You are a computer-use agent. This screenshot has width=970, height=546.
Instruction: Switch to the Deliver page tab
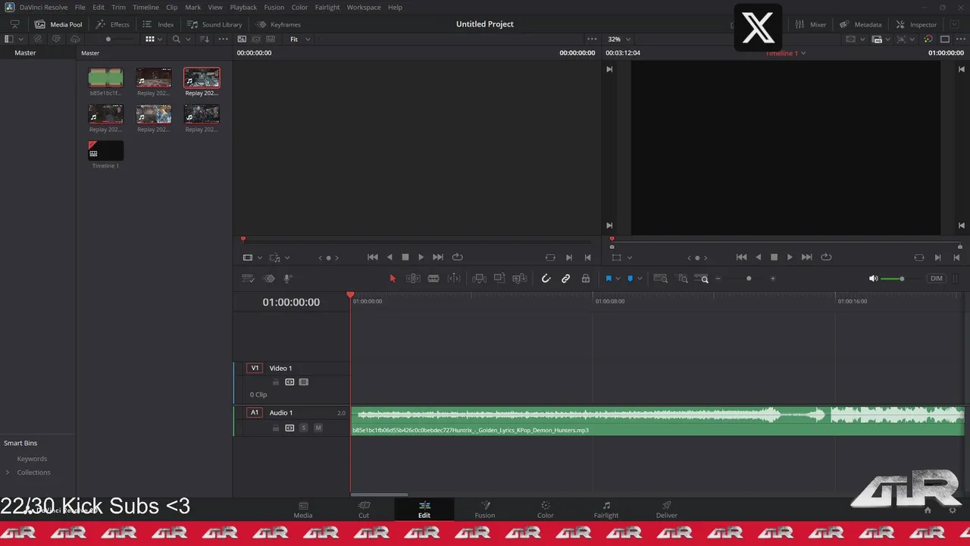(x=667, y=510)
